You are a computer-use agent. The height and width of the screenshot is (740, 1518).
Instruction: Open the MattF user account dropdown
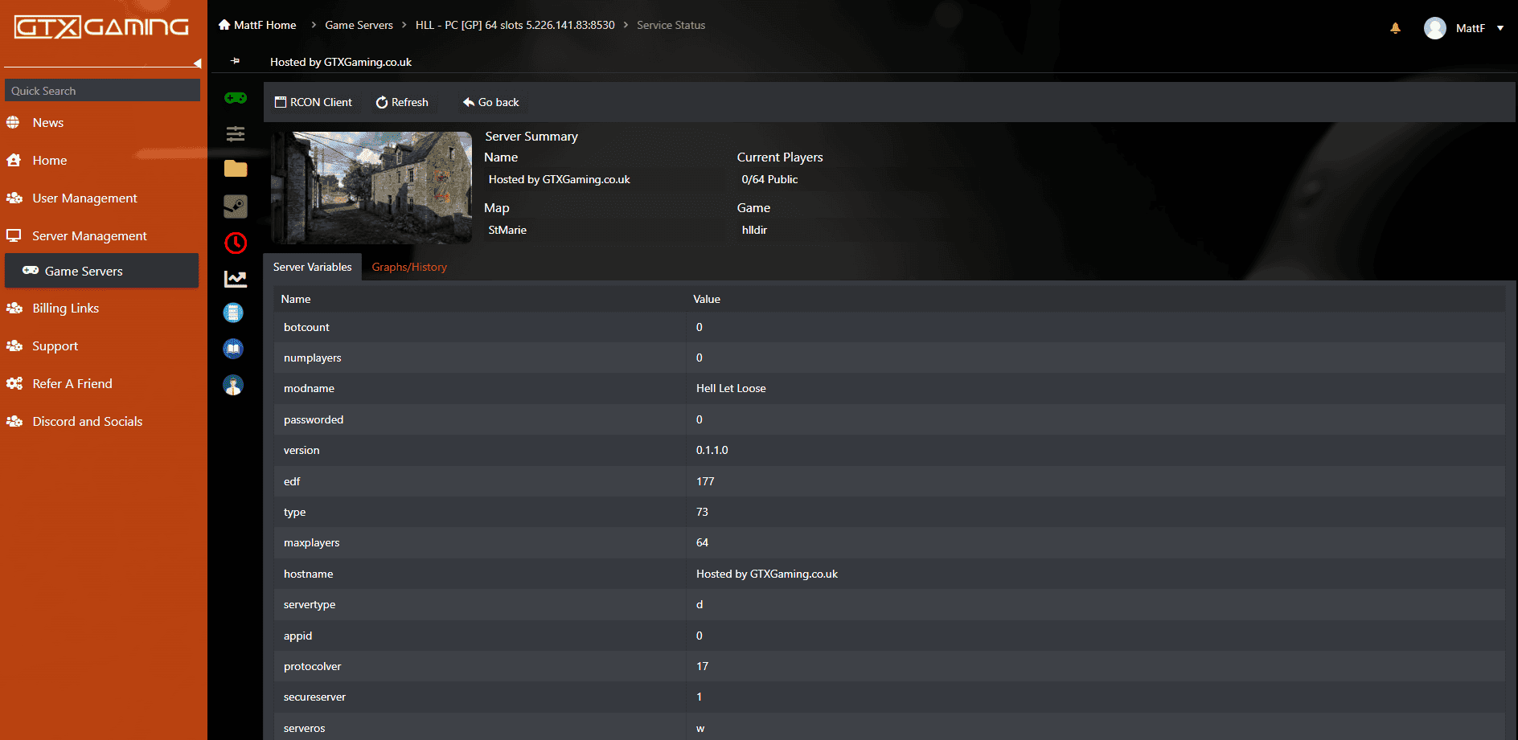pos(1463,28)
